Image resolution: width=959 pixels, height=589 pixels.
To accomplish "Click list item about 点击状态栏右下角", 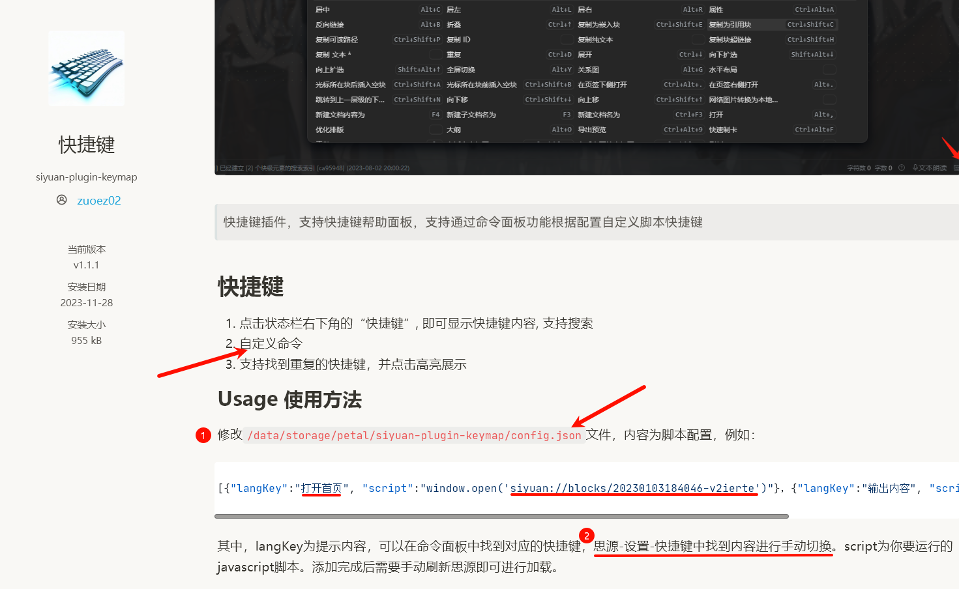I will 416,324.
